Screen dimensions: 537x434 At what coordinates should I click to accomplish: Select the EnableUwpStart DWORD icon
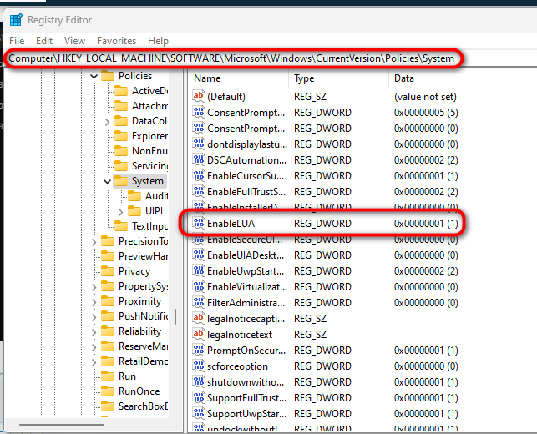[x=199, y=270]
